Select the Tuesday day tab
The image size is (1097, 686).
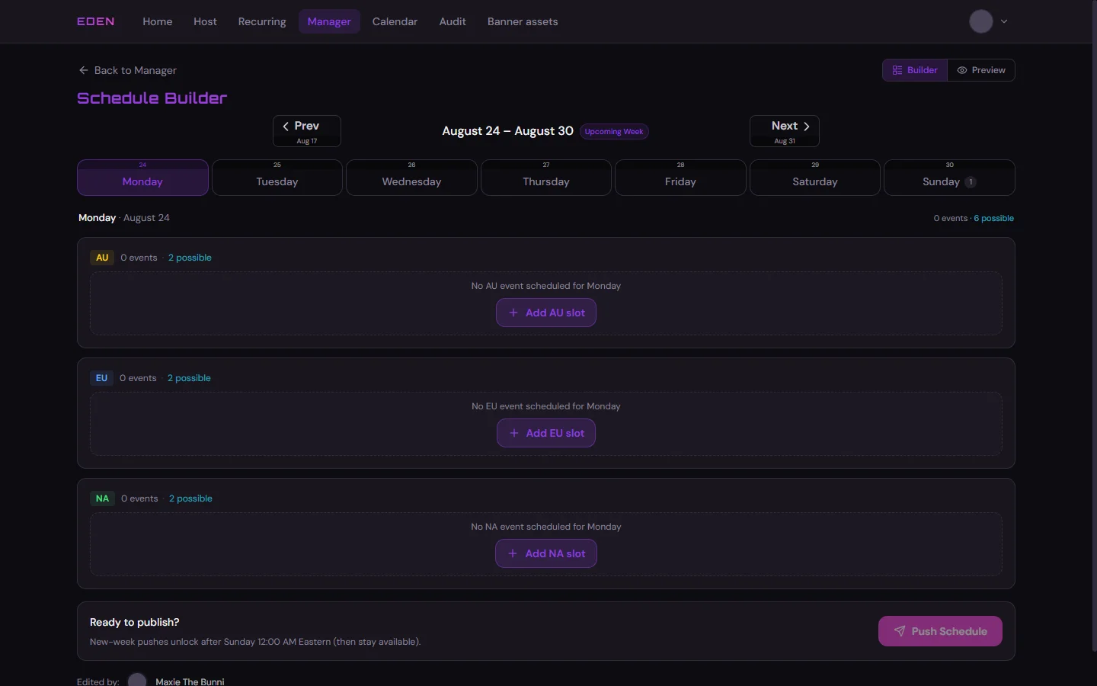(x=277, y=178)
